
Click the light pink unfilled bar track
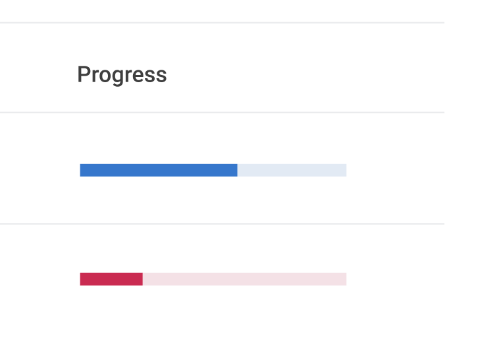coord(244,279)
